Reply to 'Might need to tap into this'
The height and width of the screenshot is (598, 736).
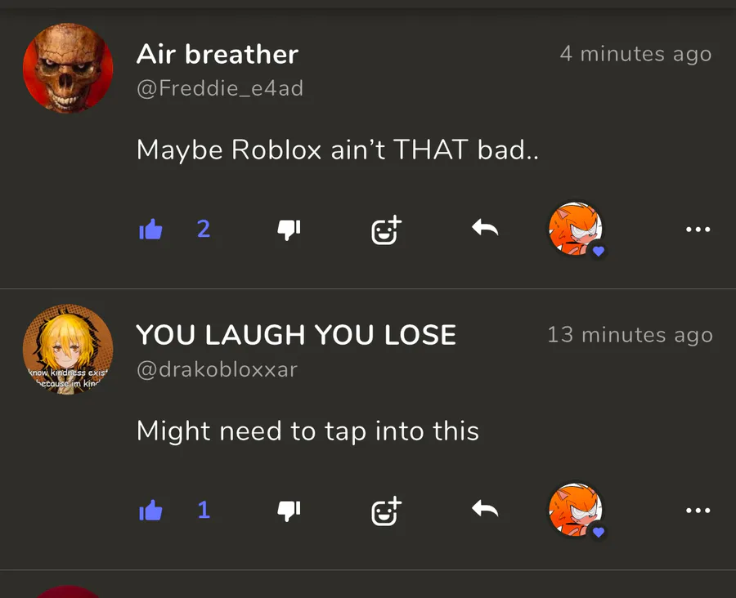(x=485, y=509)
